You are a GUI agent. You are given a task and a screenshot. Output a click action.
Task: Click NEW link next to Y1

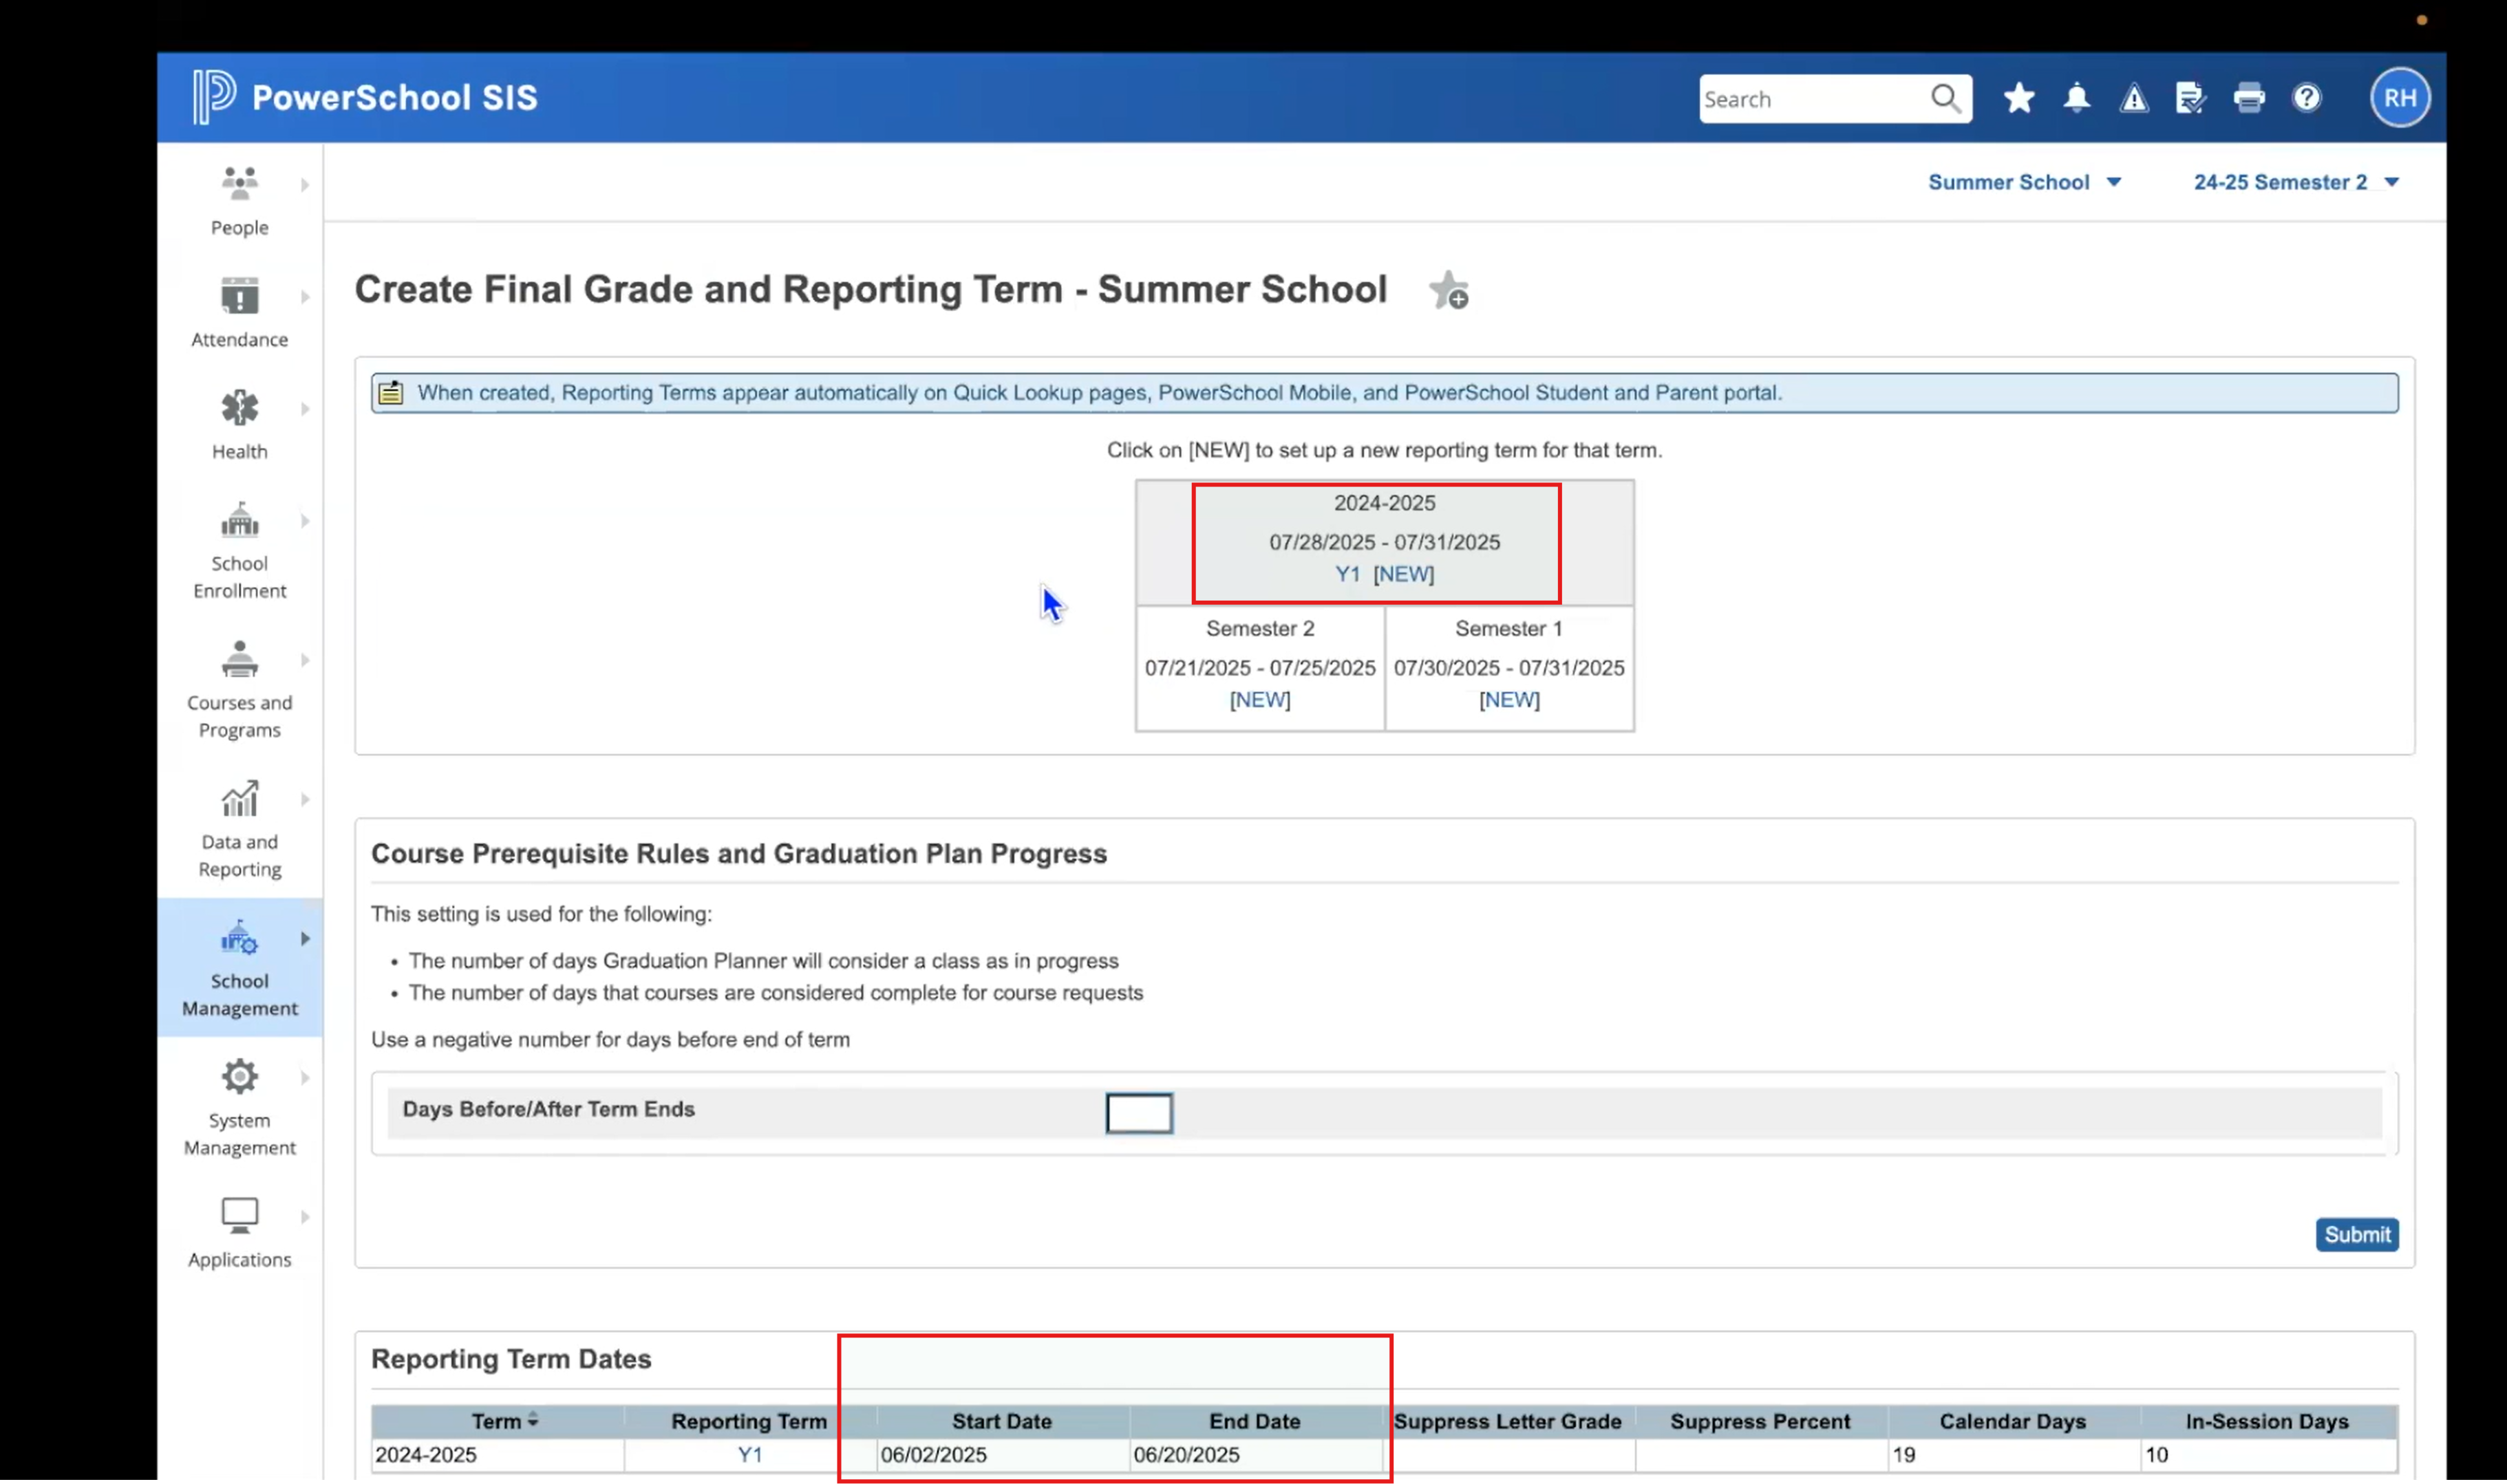(x=1402, y=574)
